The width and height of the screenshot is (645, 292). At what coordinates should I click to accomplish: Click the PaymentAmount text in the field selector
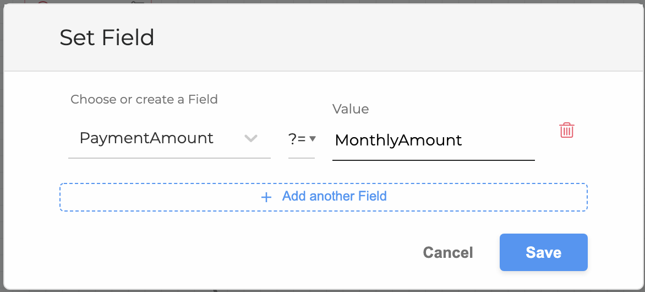[146, 138]
